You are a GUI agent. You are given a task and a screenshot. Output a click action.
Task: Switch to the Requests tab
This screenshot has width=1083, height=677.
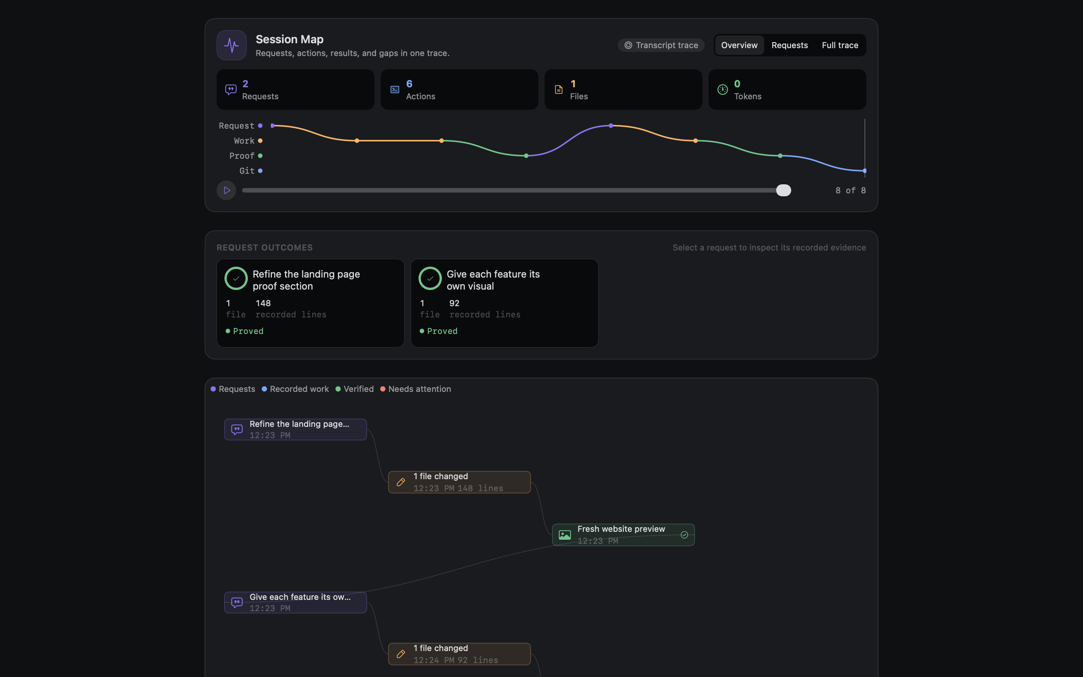point(789,45)
